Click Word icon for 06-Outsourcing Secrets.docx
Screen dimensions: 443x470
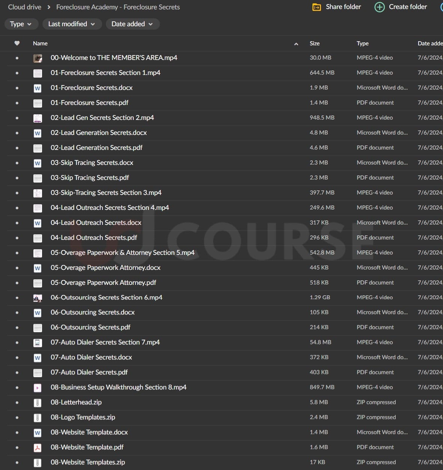coord(38,313)
